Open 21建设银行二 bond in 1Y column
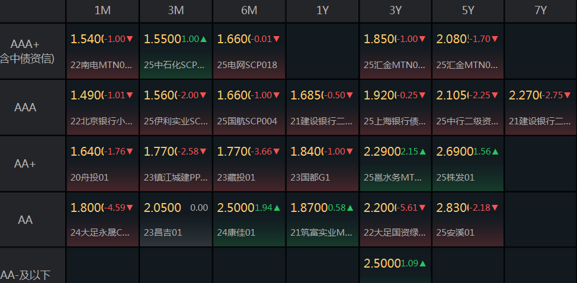Screen dimensions: 577x283 (x=322, y=121)
